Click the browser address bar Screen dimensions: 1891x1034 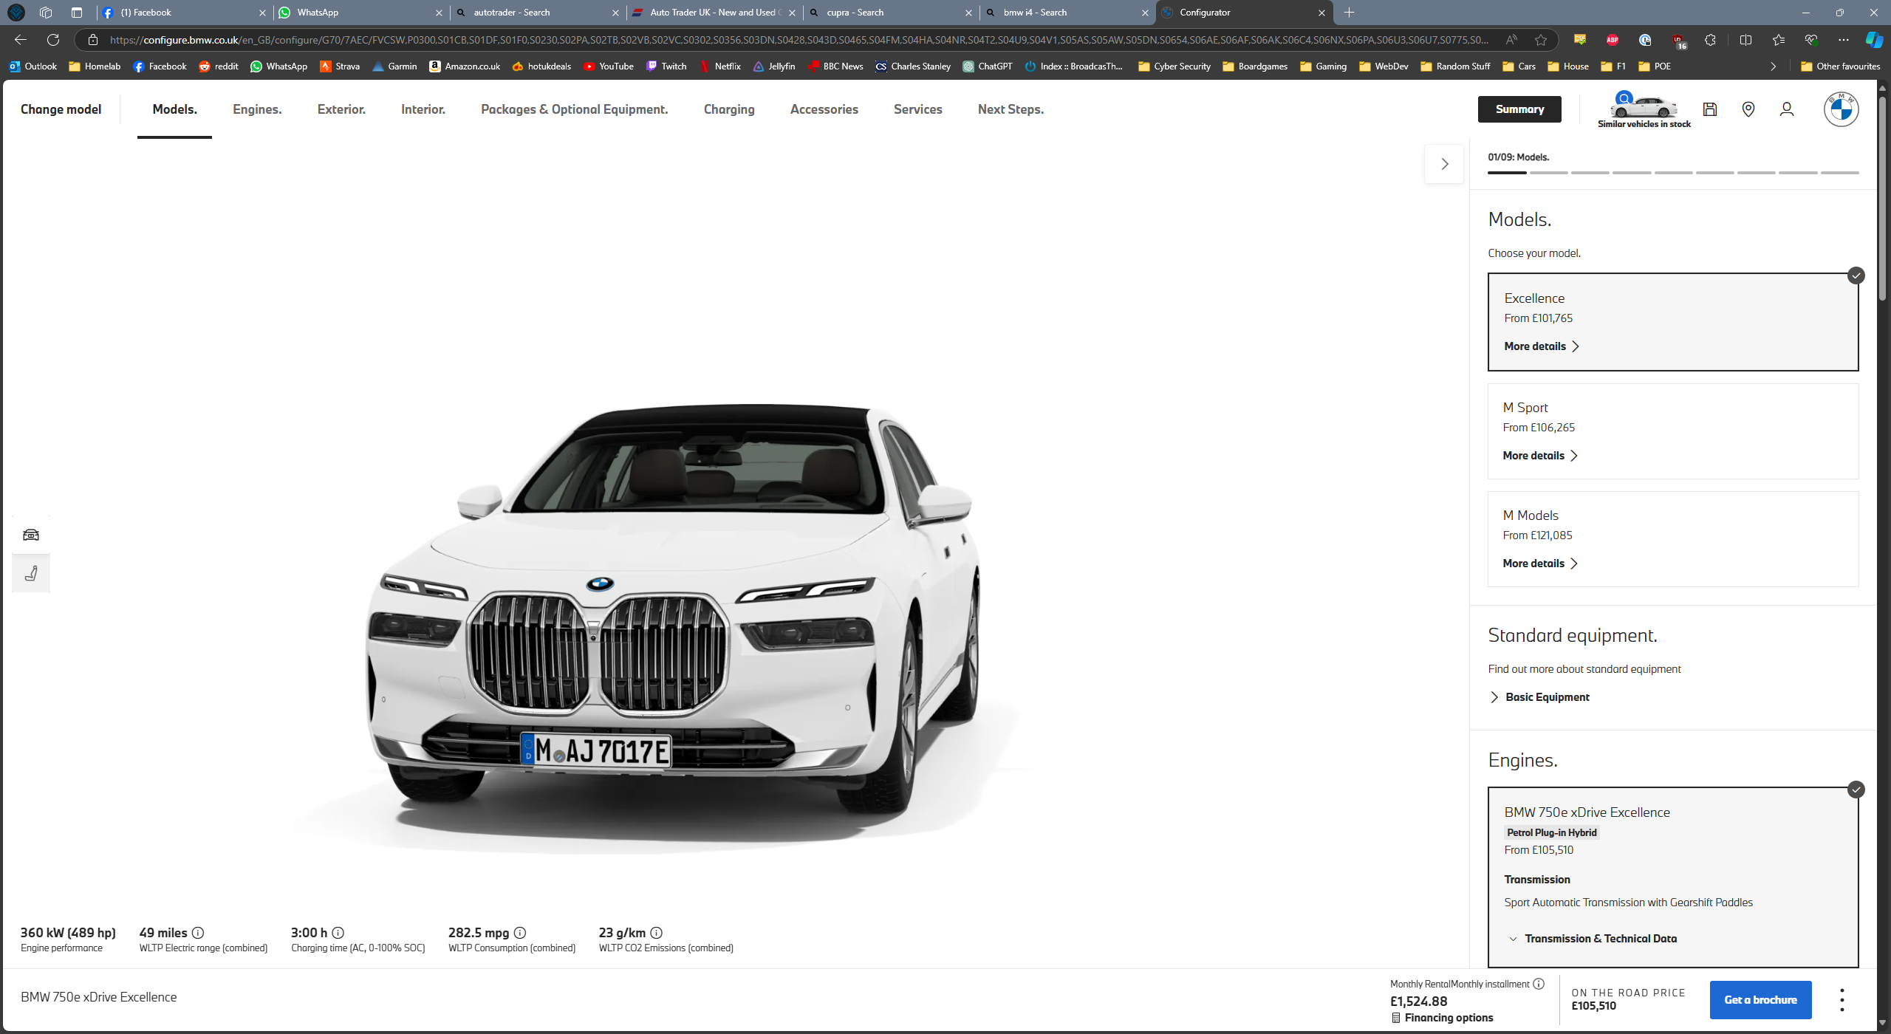798,40
